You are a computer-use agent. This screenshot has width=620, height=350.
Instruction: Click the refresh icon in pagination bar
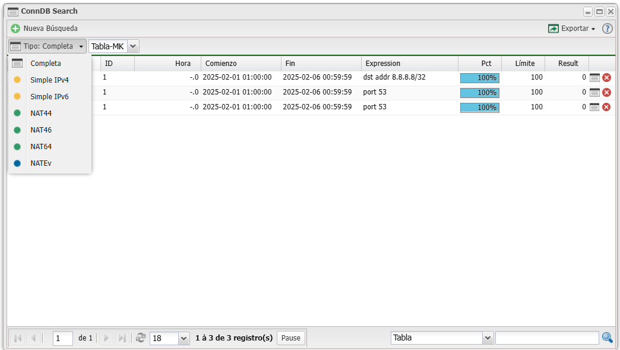[141, 338]
